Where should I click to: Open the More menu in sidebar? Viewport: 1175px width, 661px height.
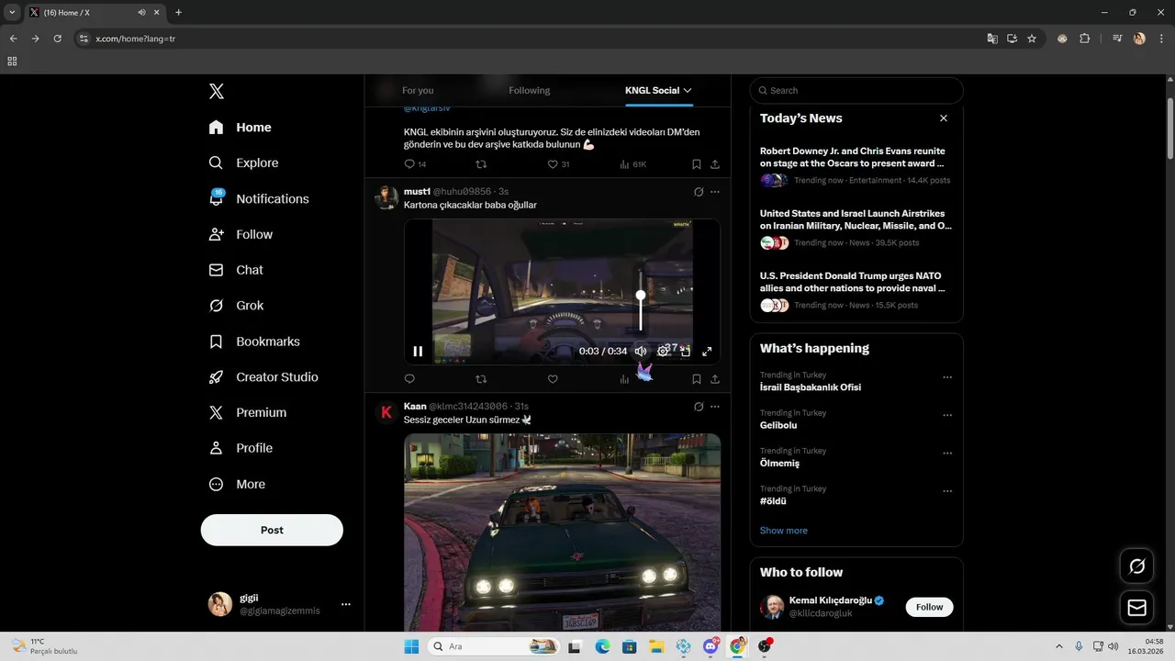(x=237, y=484)
